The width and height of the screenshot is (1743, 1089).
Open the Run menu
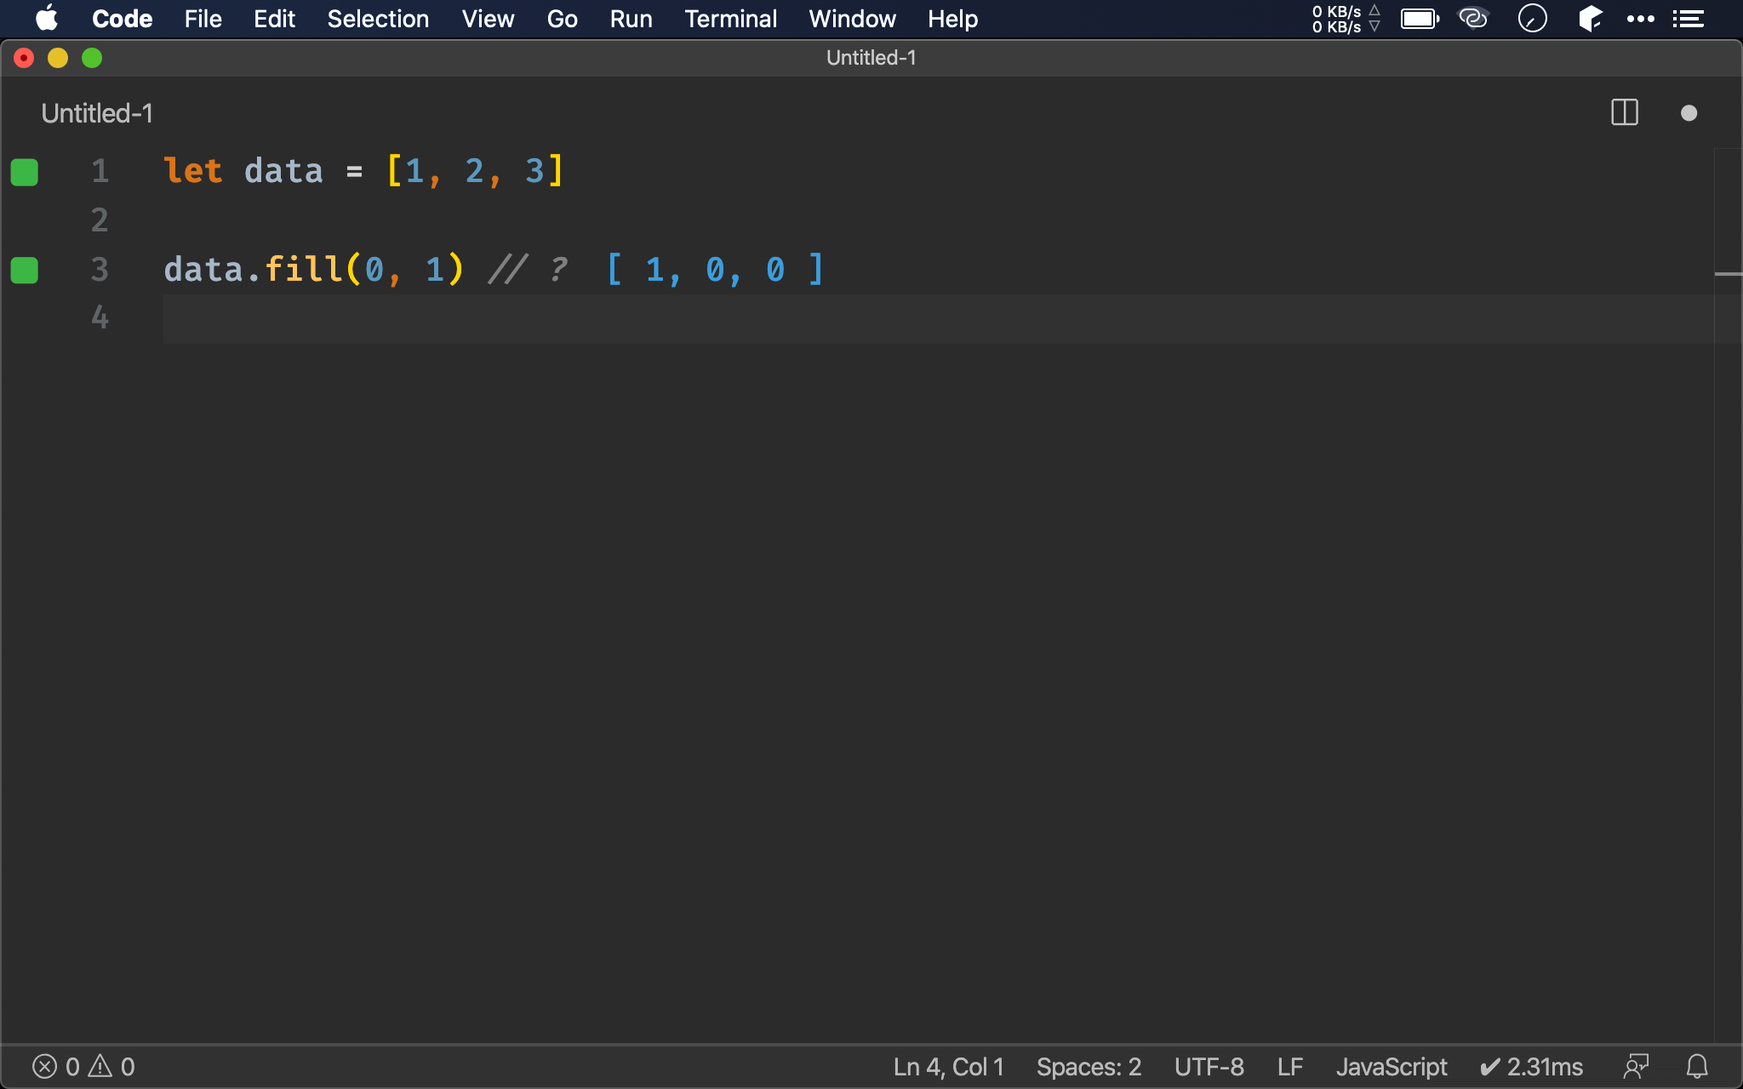(x=631, y=19)
